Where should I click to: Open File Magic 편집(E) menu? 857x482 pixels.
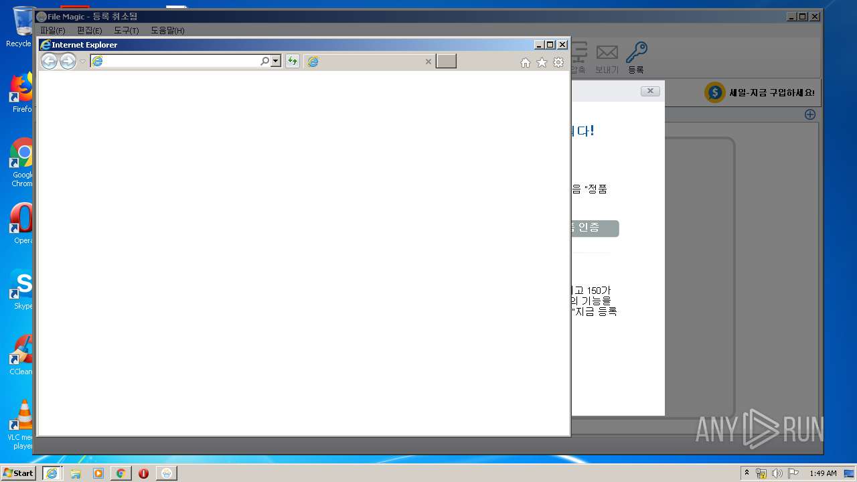90,31
